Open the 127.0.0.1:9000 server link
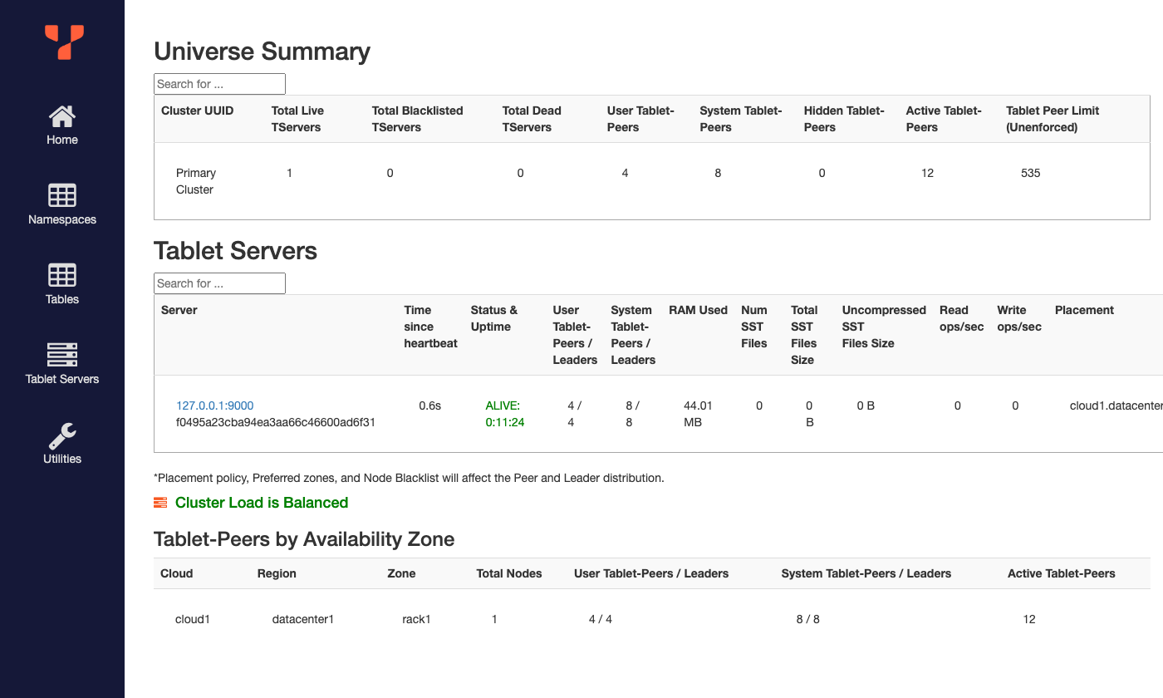Image resolution: width=1163 pixels, height=698 pixels. click(215, 406)
